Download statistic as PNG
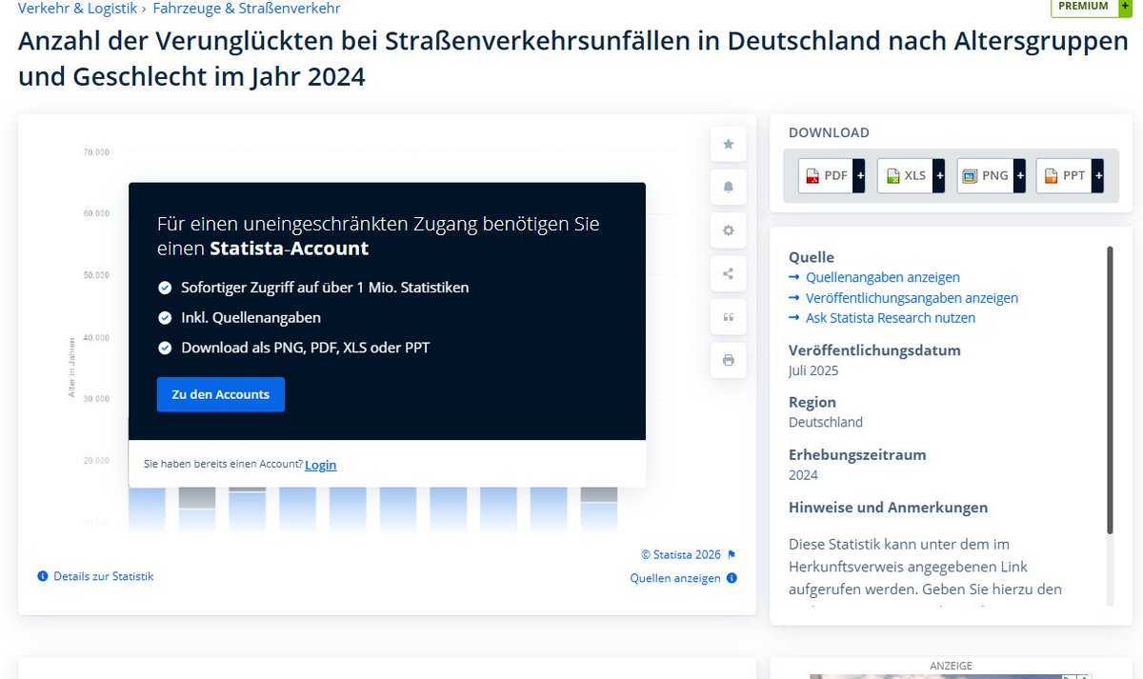This screenshot has height=679, width=1143. click(x=985, y=176)
